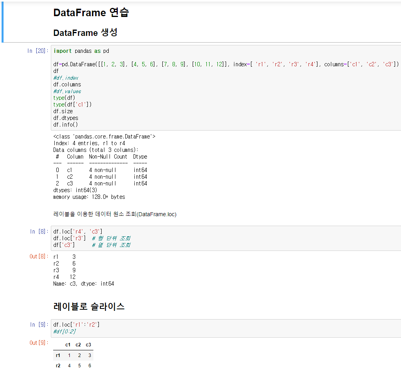This screenshot has height=374, width=401.
Task: Click the 'dtypes: int64(3)' output line
Action: [75, 190]
